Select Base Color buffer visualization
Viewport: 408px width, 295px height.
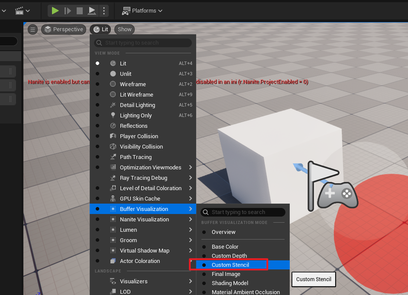[225, 246]
